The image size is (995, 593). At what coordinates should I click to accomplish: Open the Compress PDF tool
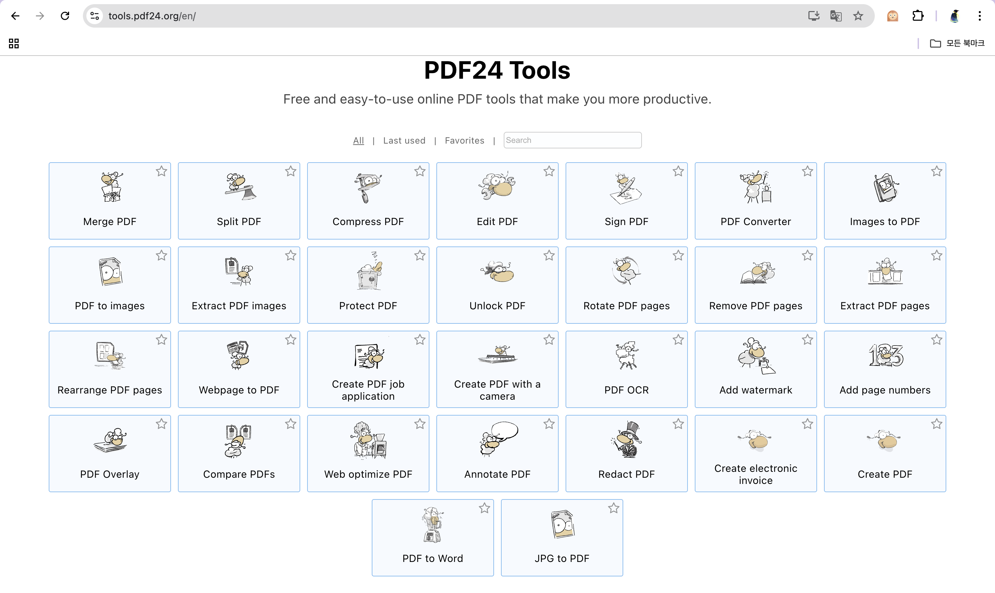368,201
